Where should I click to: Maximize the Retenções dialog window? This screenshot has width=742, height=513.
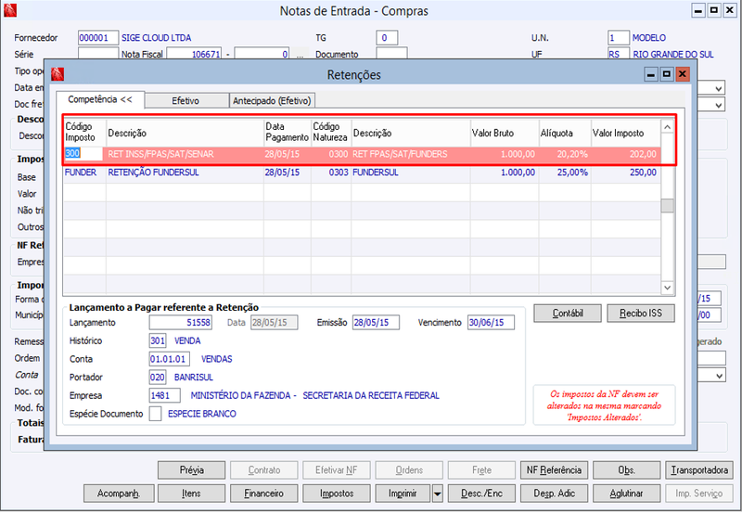coord(667,74)
